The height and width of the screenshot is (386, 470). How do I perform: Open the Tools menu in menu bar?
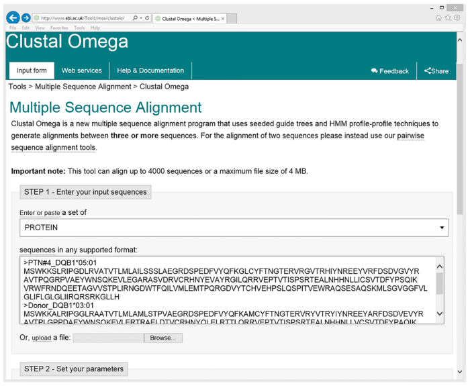click(79, 28)
